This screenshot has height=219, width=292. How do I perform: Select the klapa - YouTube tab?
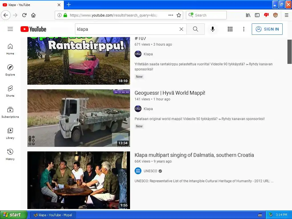pos(32,5)
